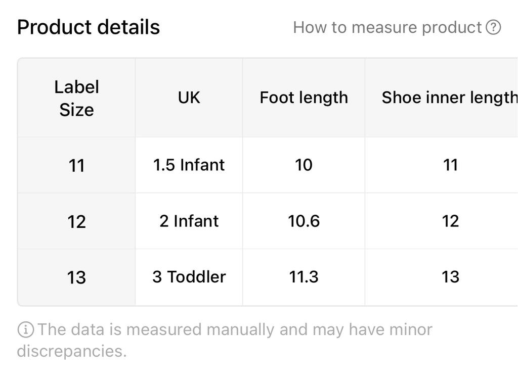The height and width of the screenshot is (384, 518).
Task: Select label size 12 row cell
Action: [76, 221]
